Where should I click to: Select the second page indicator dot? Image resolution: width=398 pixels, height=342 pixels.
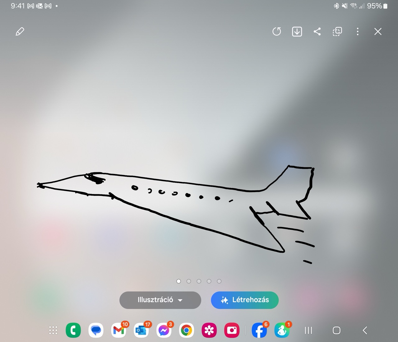pos(189,281)
